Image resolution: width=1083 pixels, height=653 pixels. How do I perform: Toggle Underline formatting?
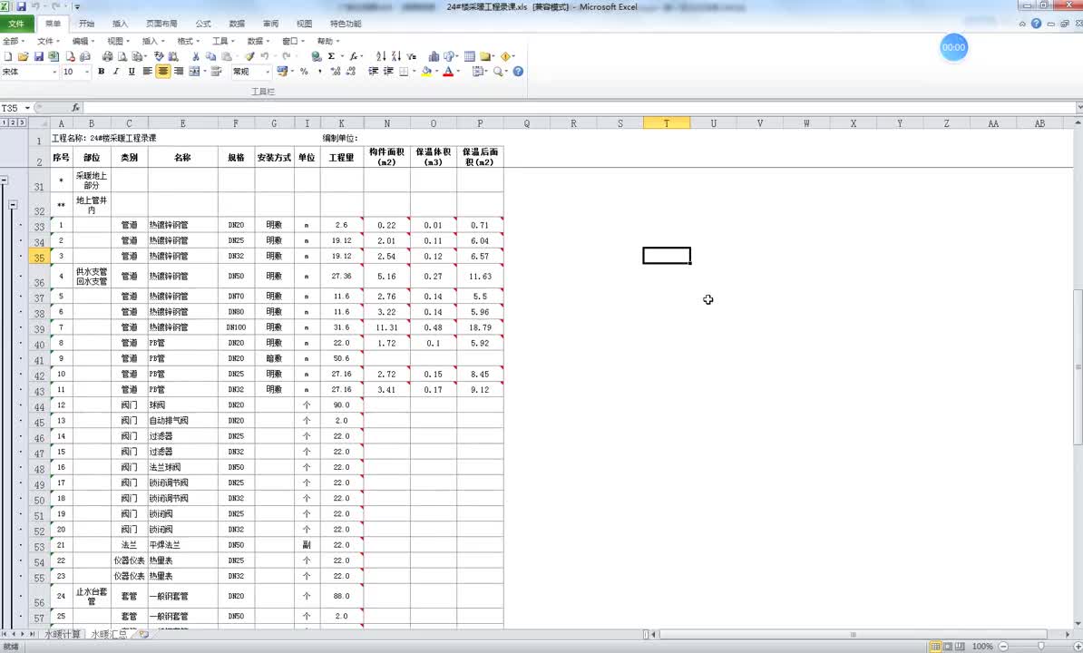tap(132, 72)
